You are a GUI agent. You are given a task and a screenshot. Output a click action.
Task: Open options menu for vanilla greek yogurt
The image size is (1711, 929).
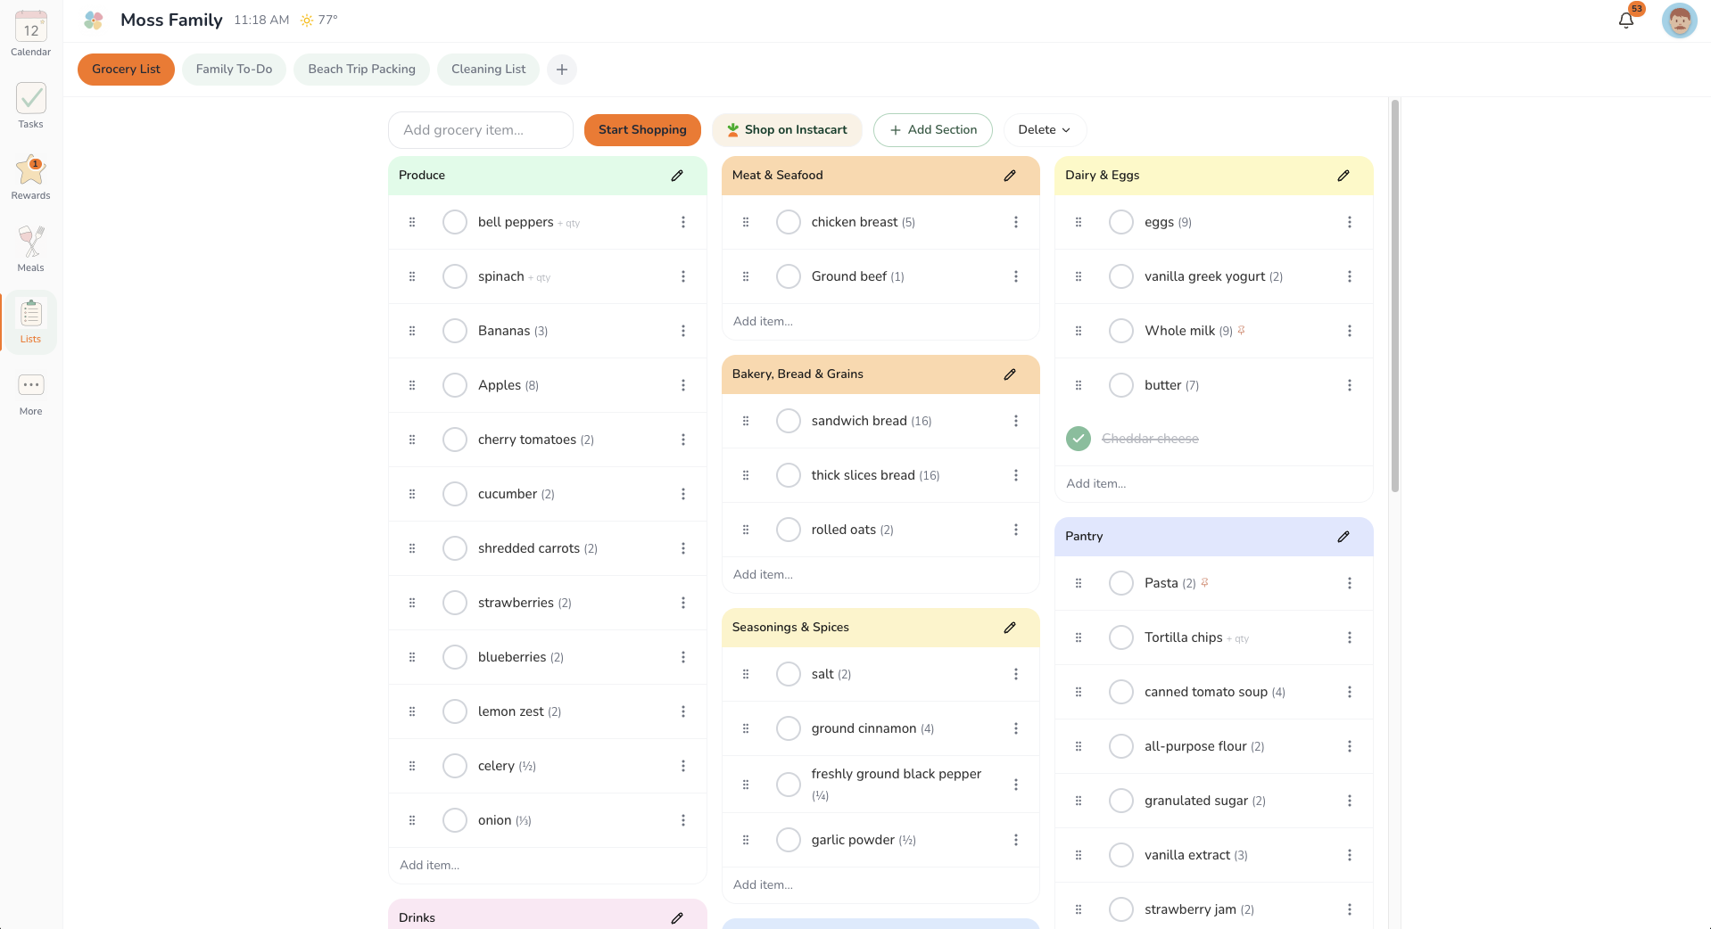click(1350, 276)
